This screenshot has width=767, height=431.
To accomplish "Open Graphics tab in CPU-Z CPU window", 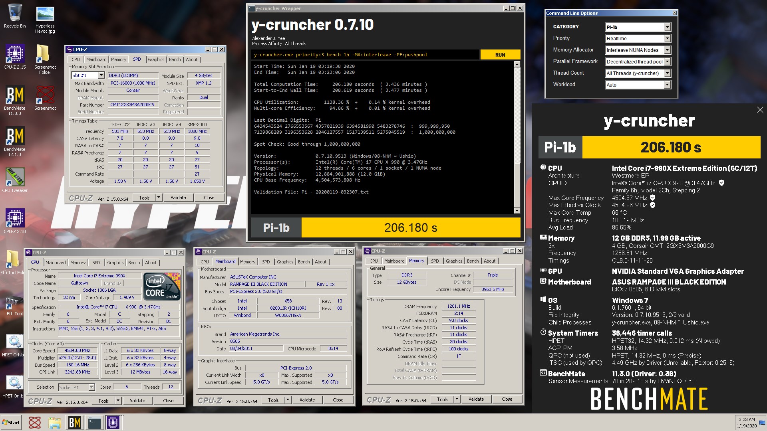I will tap(115, 263).
